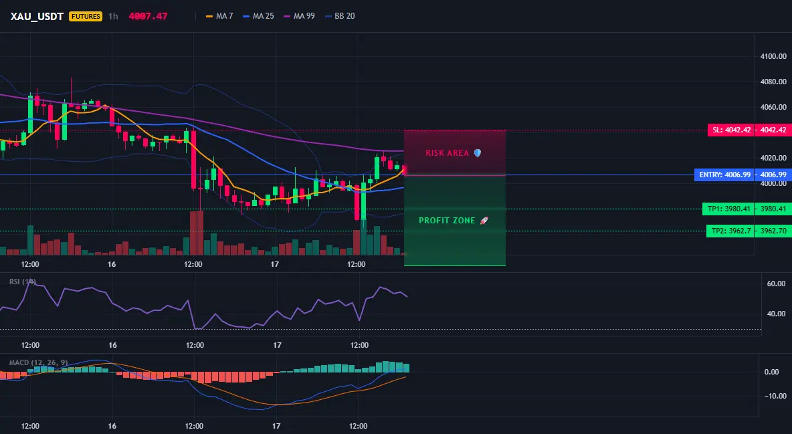Screen dimensions: 792x434
Task: Select the 1h timeframe label
Action: pyautogui.click(x=113, y=16)
